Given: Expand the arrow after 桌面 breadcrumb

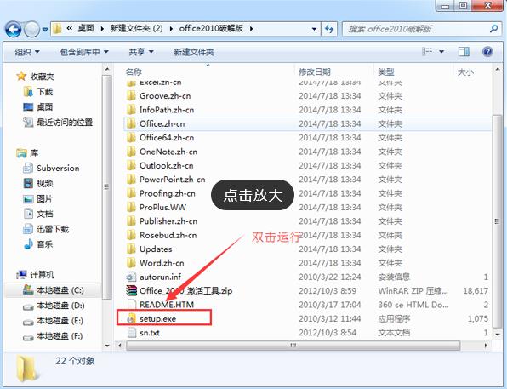Looking at the screenshot, I should 102,29.
